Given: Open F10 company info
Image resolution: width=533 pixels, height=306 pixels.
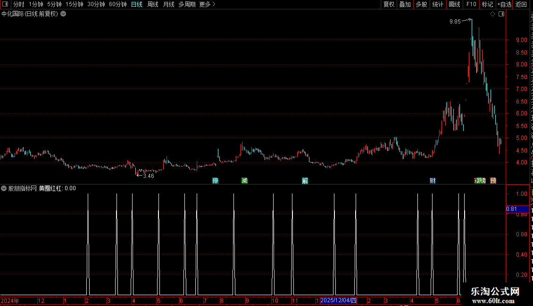Looking at the screenshot, I should coord(471,4).
